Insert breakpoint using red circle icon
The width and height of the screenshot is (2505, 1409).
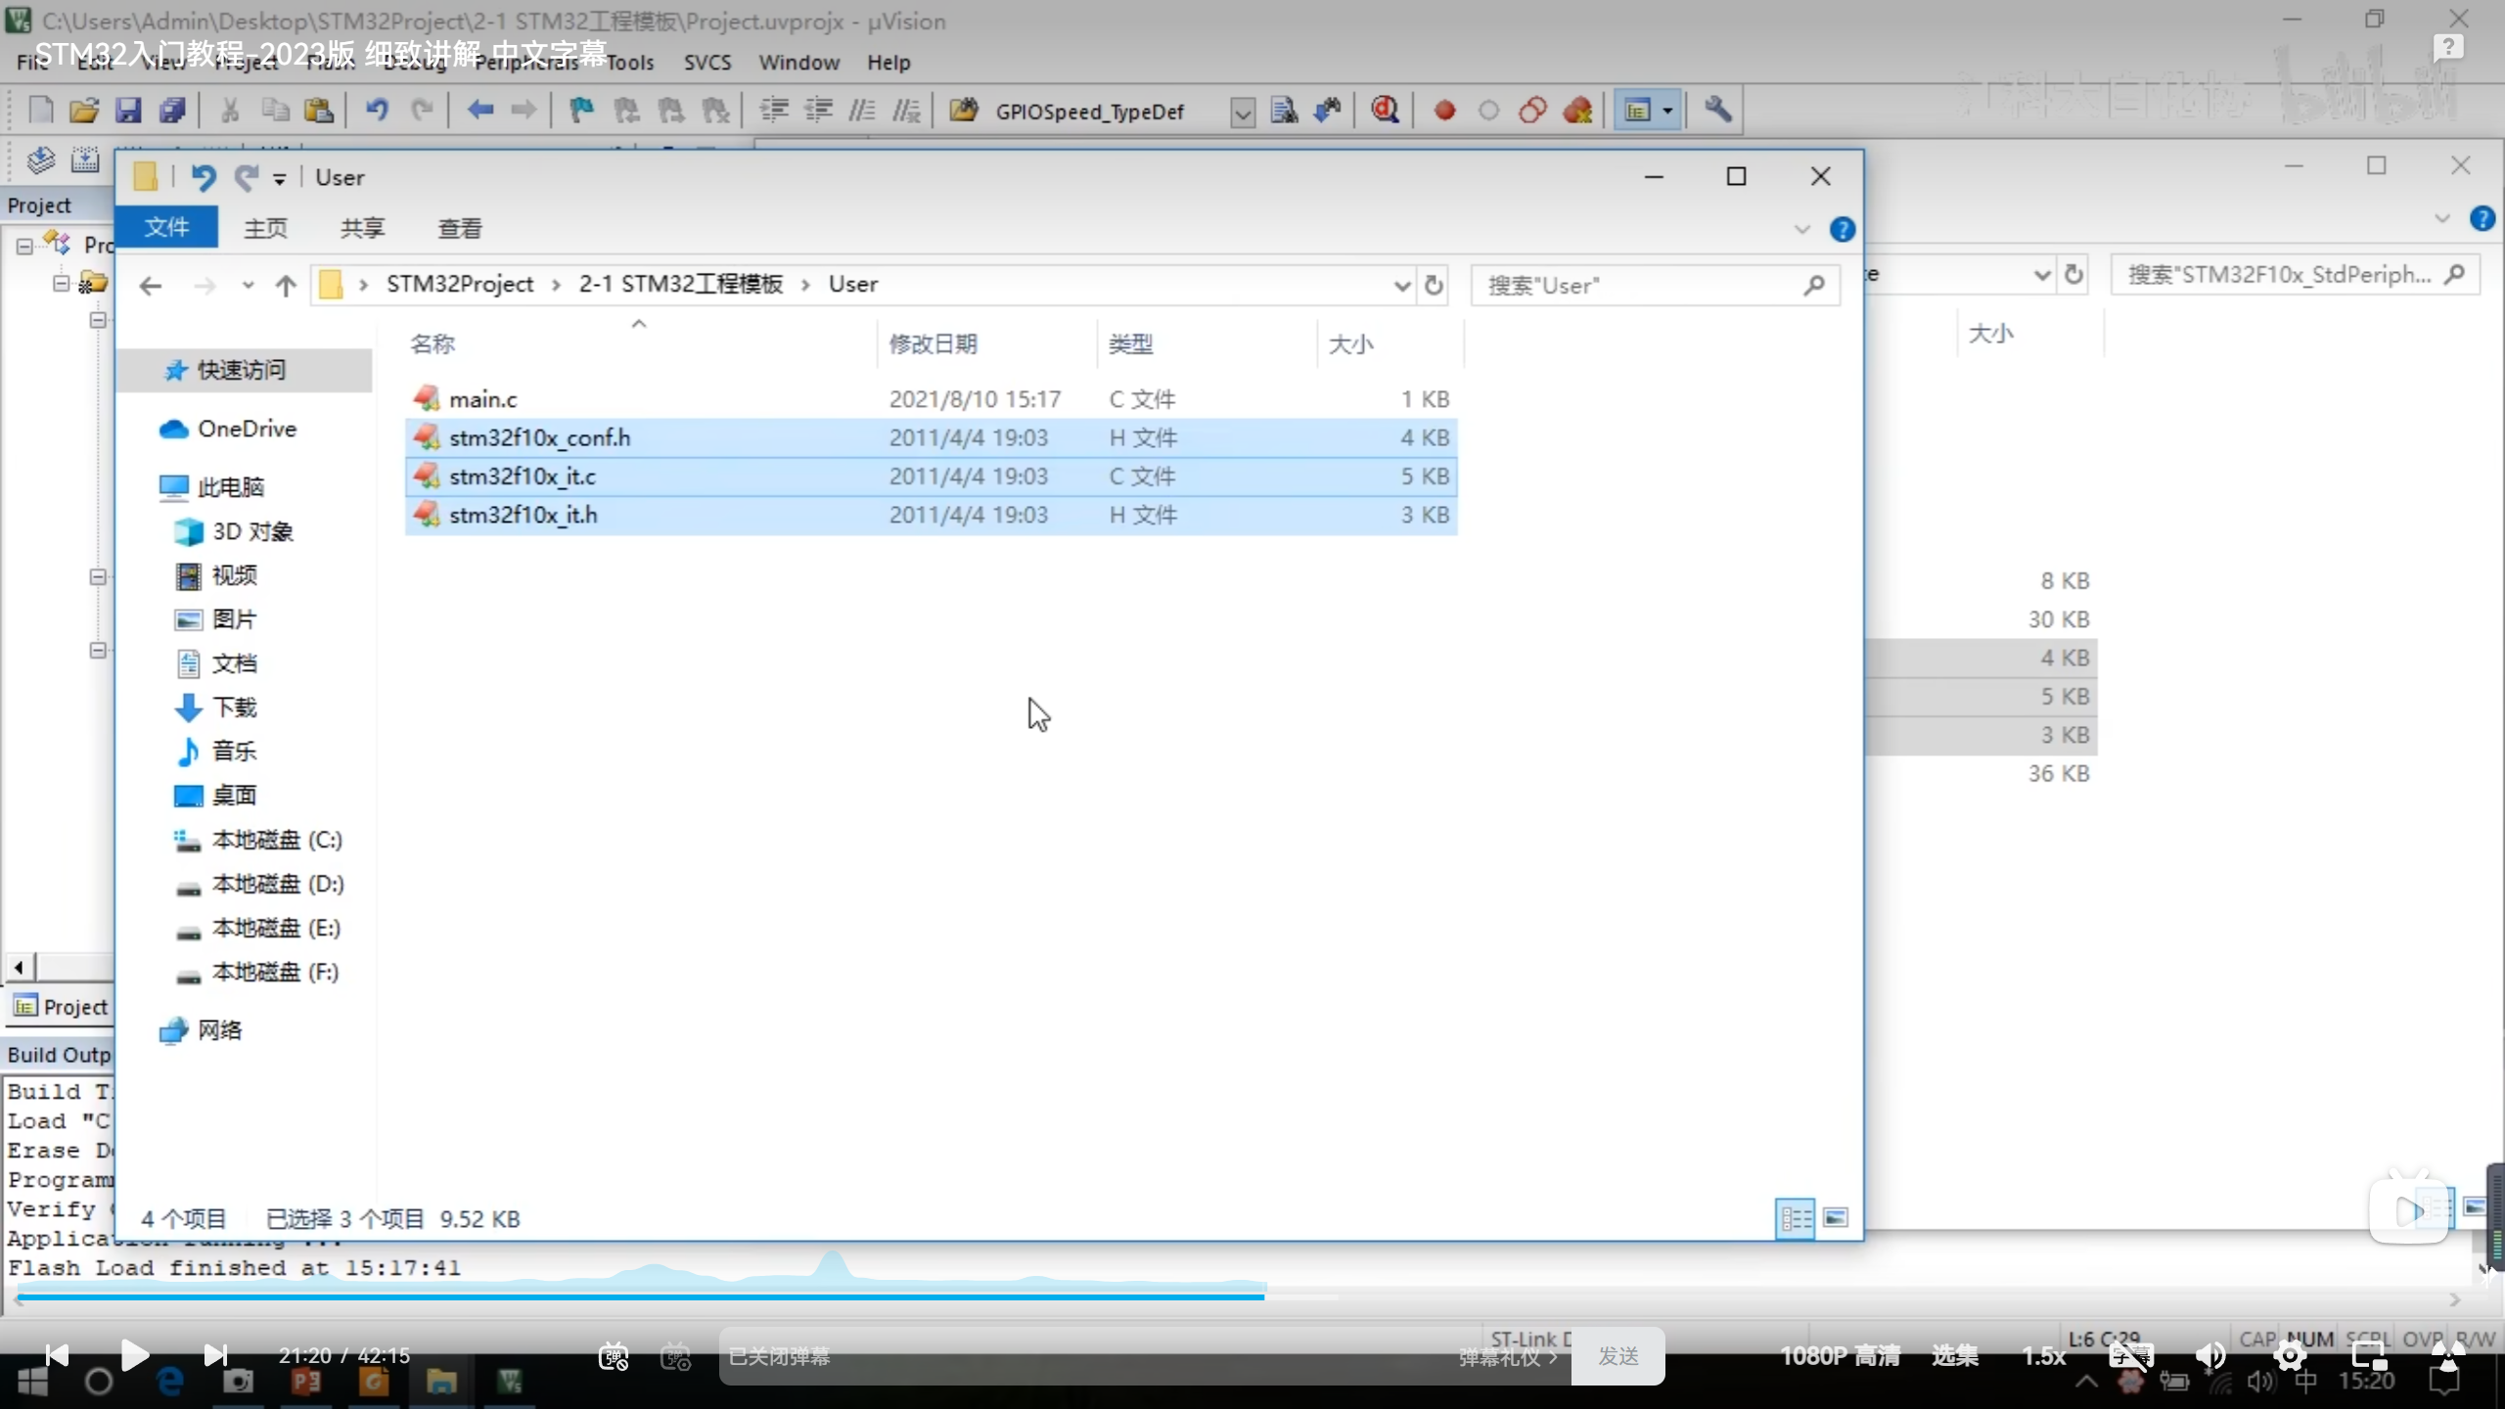pyautogui.click(x=1444, y=111)
